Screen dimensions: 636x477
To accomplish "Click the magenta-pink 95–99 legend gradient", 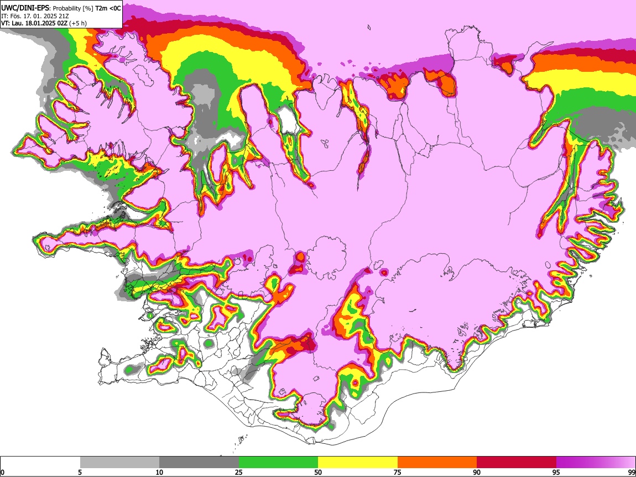I will (596, 462).
